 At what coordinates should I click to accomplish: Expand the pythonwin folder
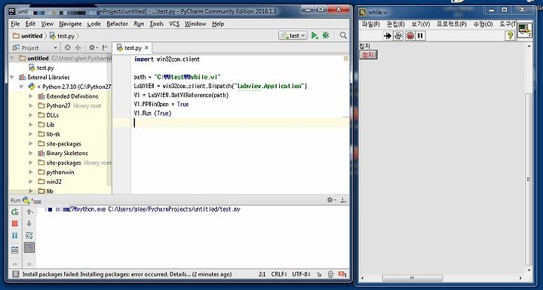click(x=31, y=172)
